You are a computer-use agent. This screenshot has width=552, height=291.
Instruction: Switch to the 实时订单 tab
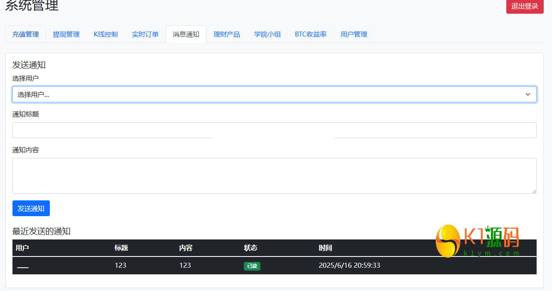145,34
